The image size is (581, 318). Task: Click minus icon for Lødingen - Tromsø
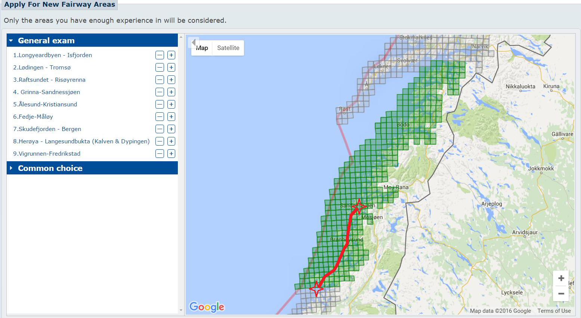[160, 68]
